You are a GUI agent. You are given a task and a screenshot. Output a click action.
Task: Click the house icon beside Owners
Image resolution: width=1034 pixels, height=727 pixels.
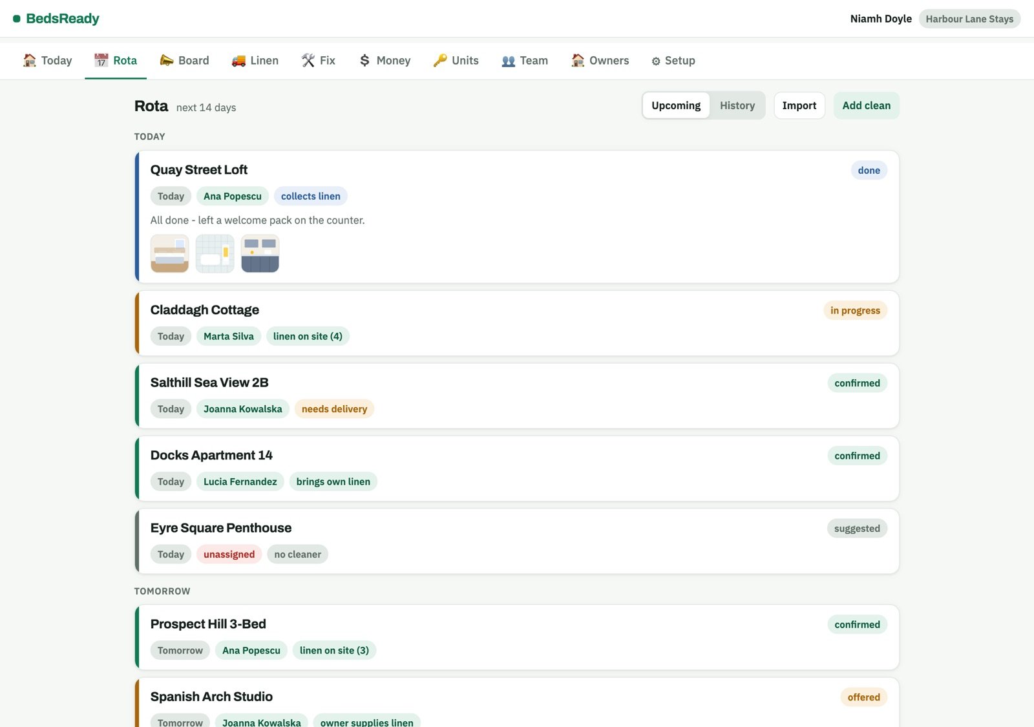click(578, 60)
